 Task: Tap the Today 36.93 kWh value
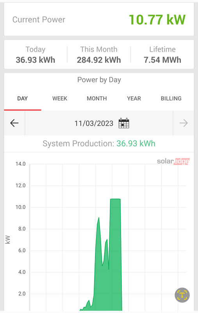36,60
